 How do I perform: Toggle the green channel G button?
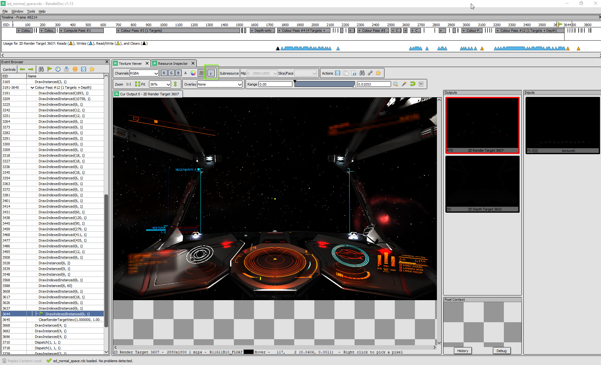click(171, 73)
